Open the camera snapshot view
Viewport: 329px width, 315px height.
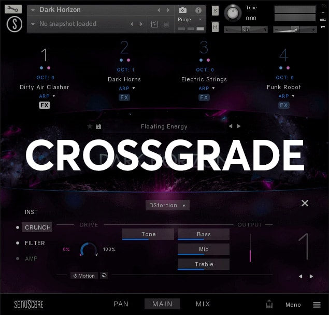tap(182, 10)
